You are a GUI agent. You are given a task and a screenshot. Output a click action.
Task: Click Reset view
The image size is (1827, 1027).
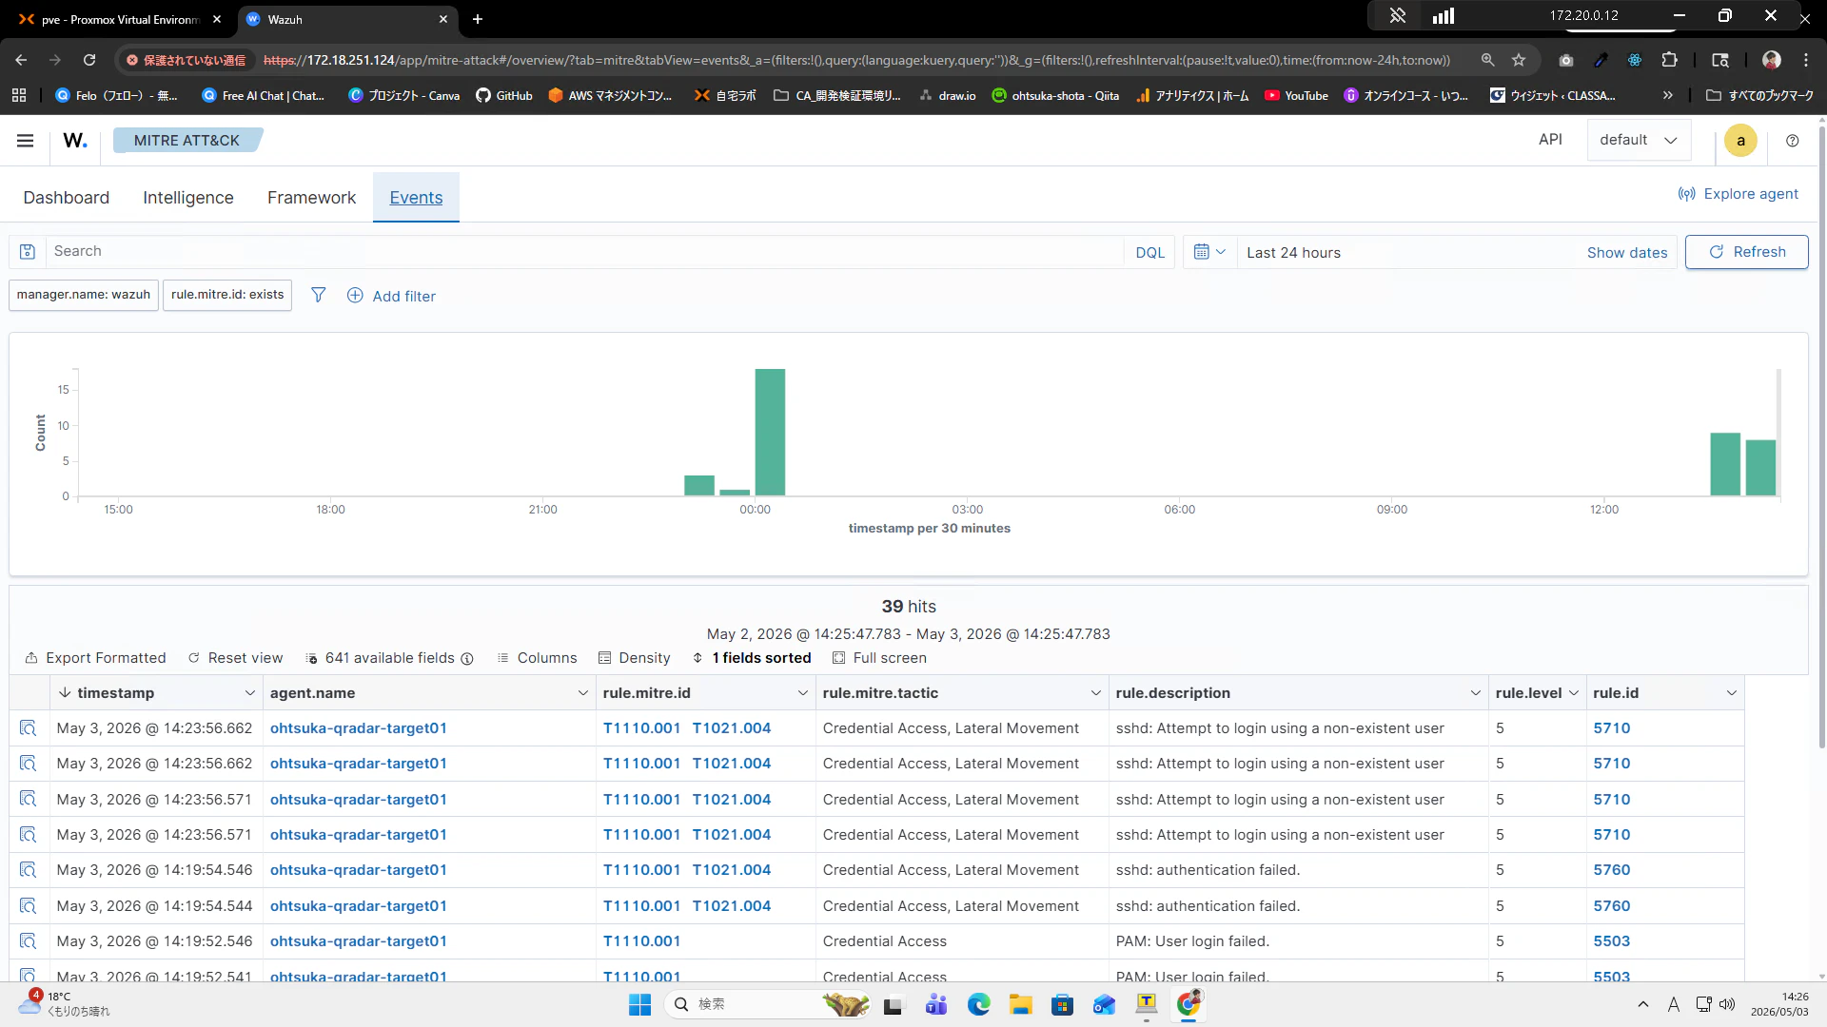[x=235, y=658]
